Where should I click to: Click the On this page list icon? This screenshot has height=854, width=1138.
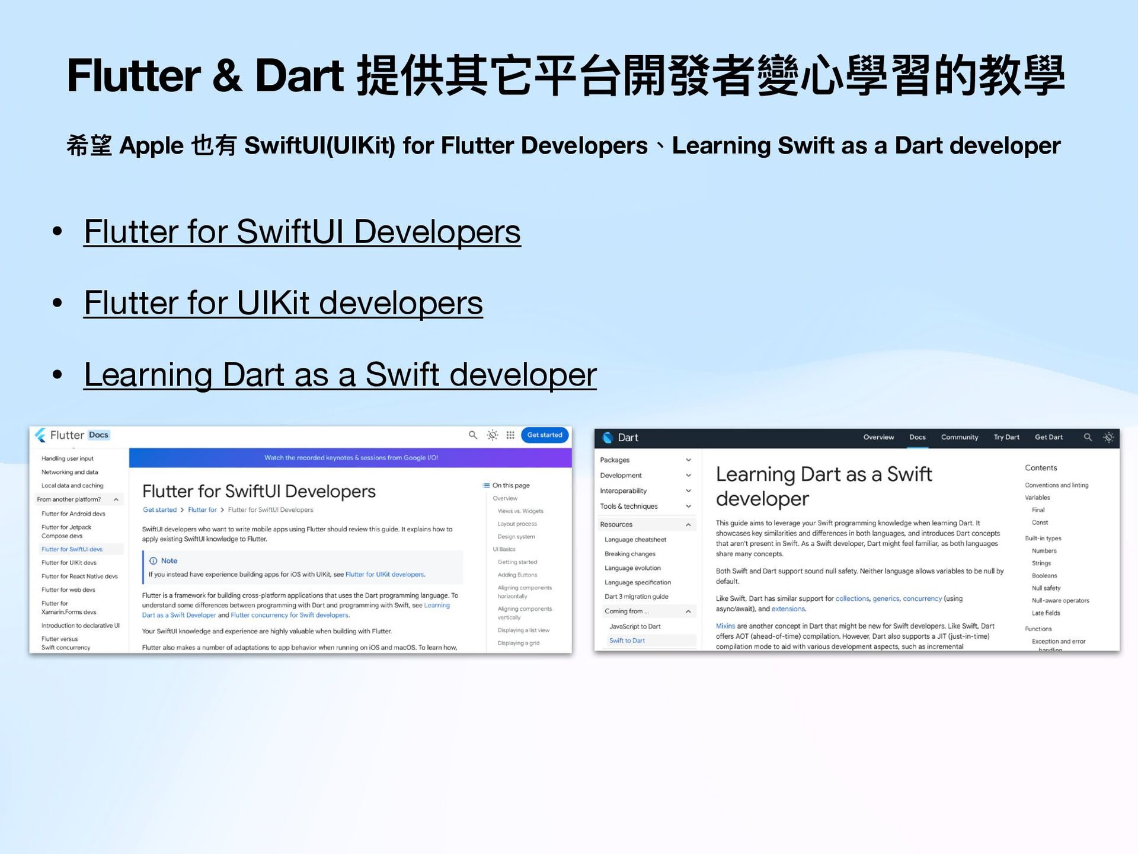pos(487,486)
